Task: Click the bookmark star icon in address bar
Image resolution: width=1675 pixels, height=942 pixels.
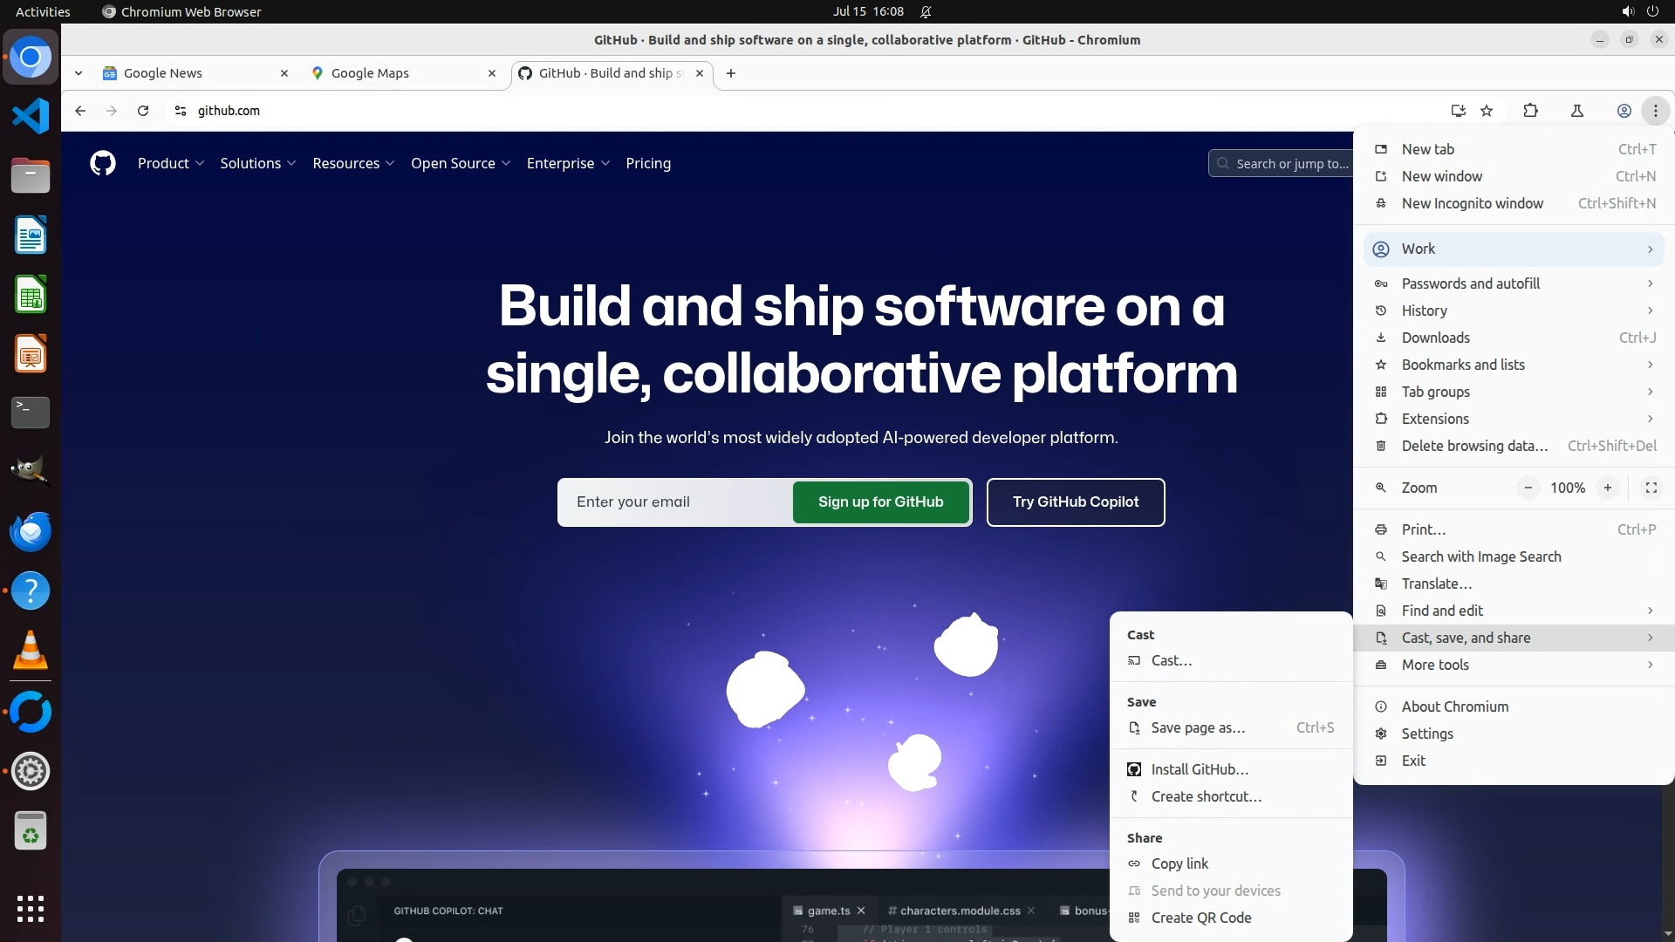Action: click(1487, 111)
